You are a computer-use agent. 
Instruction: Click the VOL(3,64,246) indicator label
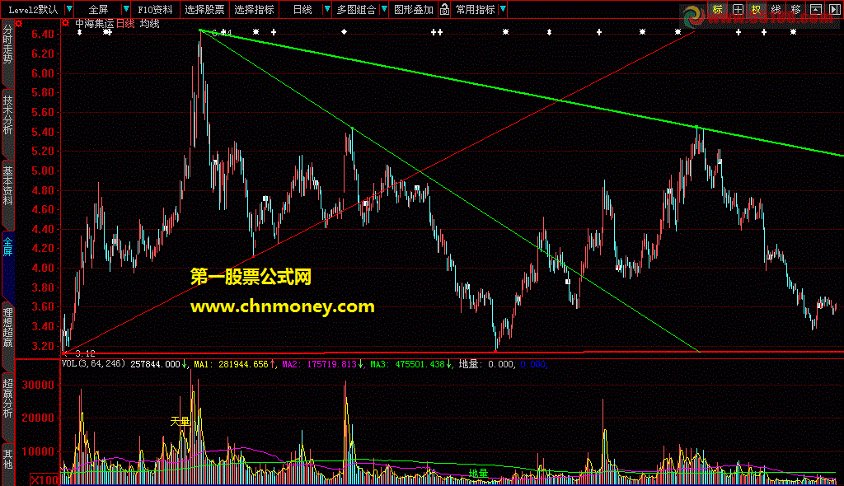click(x=94, y=364)
